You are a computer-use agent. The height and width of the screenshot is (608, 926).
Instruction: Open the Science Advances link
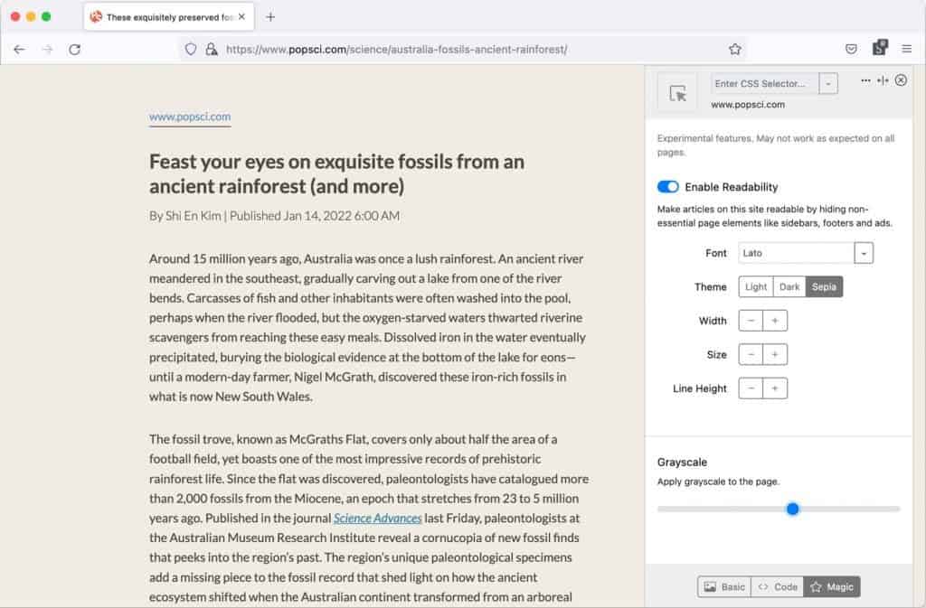[x=378, y=519]
